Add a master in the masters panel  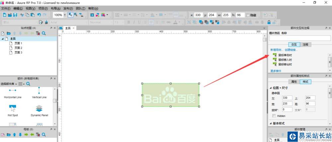(3, 134)
